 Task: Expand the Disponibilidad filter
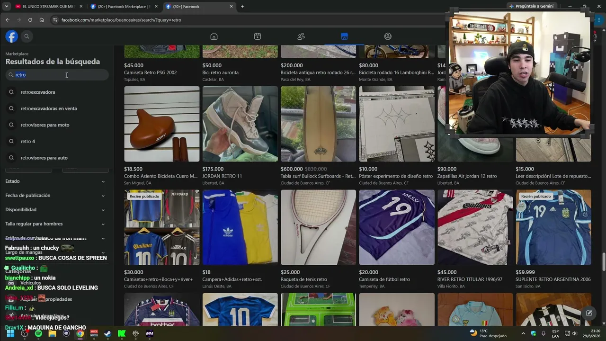[55, 210]
